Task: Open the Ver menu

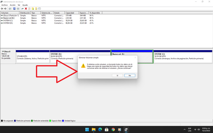Action: pos(19,5)
